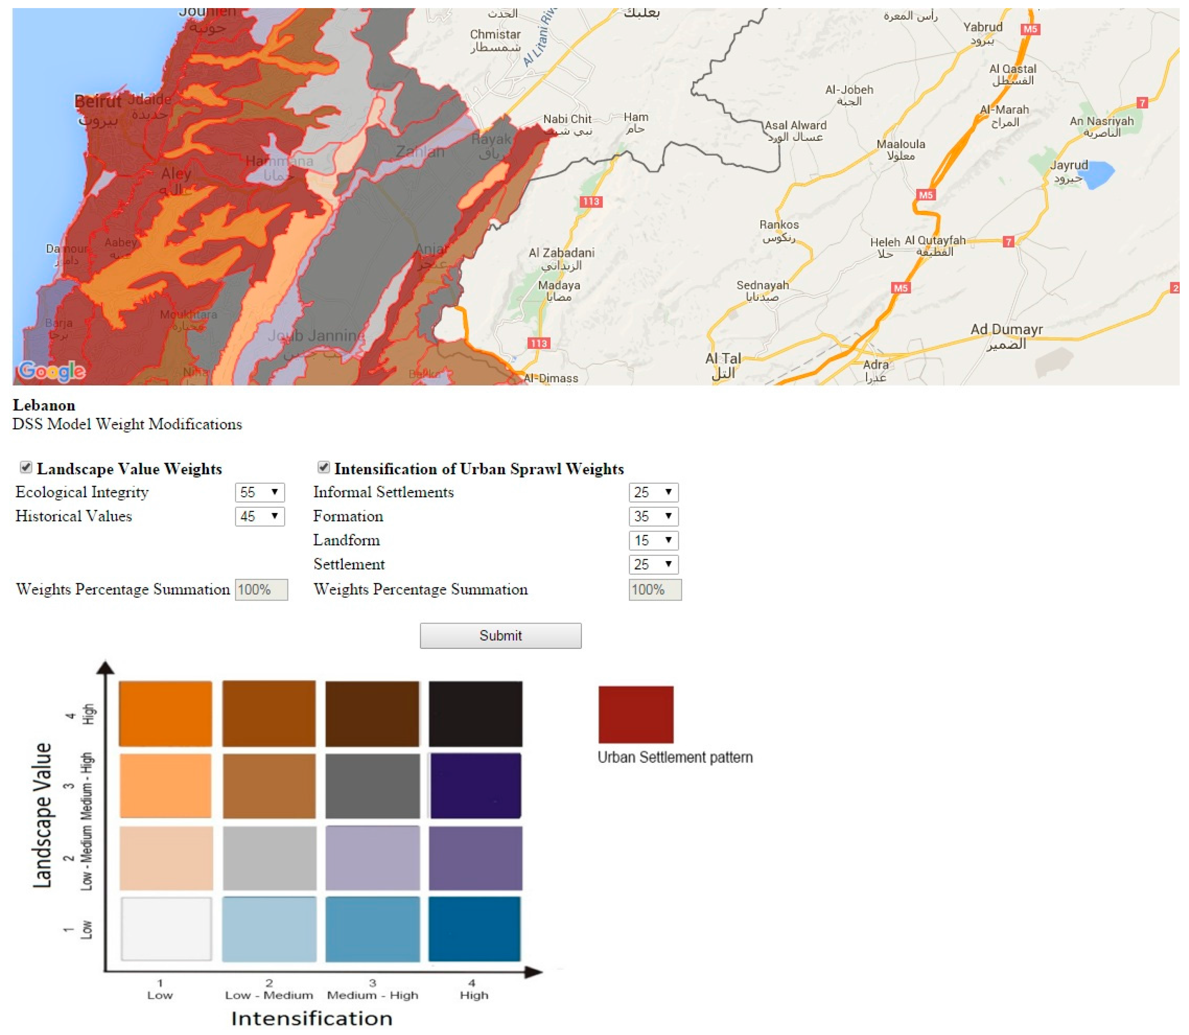Open the Settlement weight dropdown
This screenshot has width=1189, height=1035.
coord(653,564)
